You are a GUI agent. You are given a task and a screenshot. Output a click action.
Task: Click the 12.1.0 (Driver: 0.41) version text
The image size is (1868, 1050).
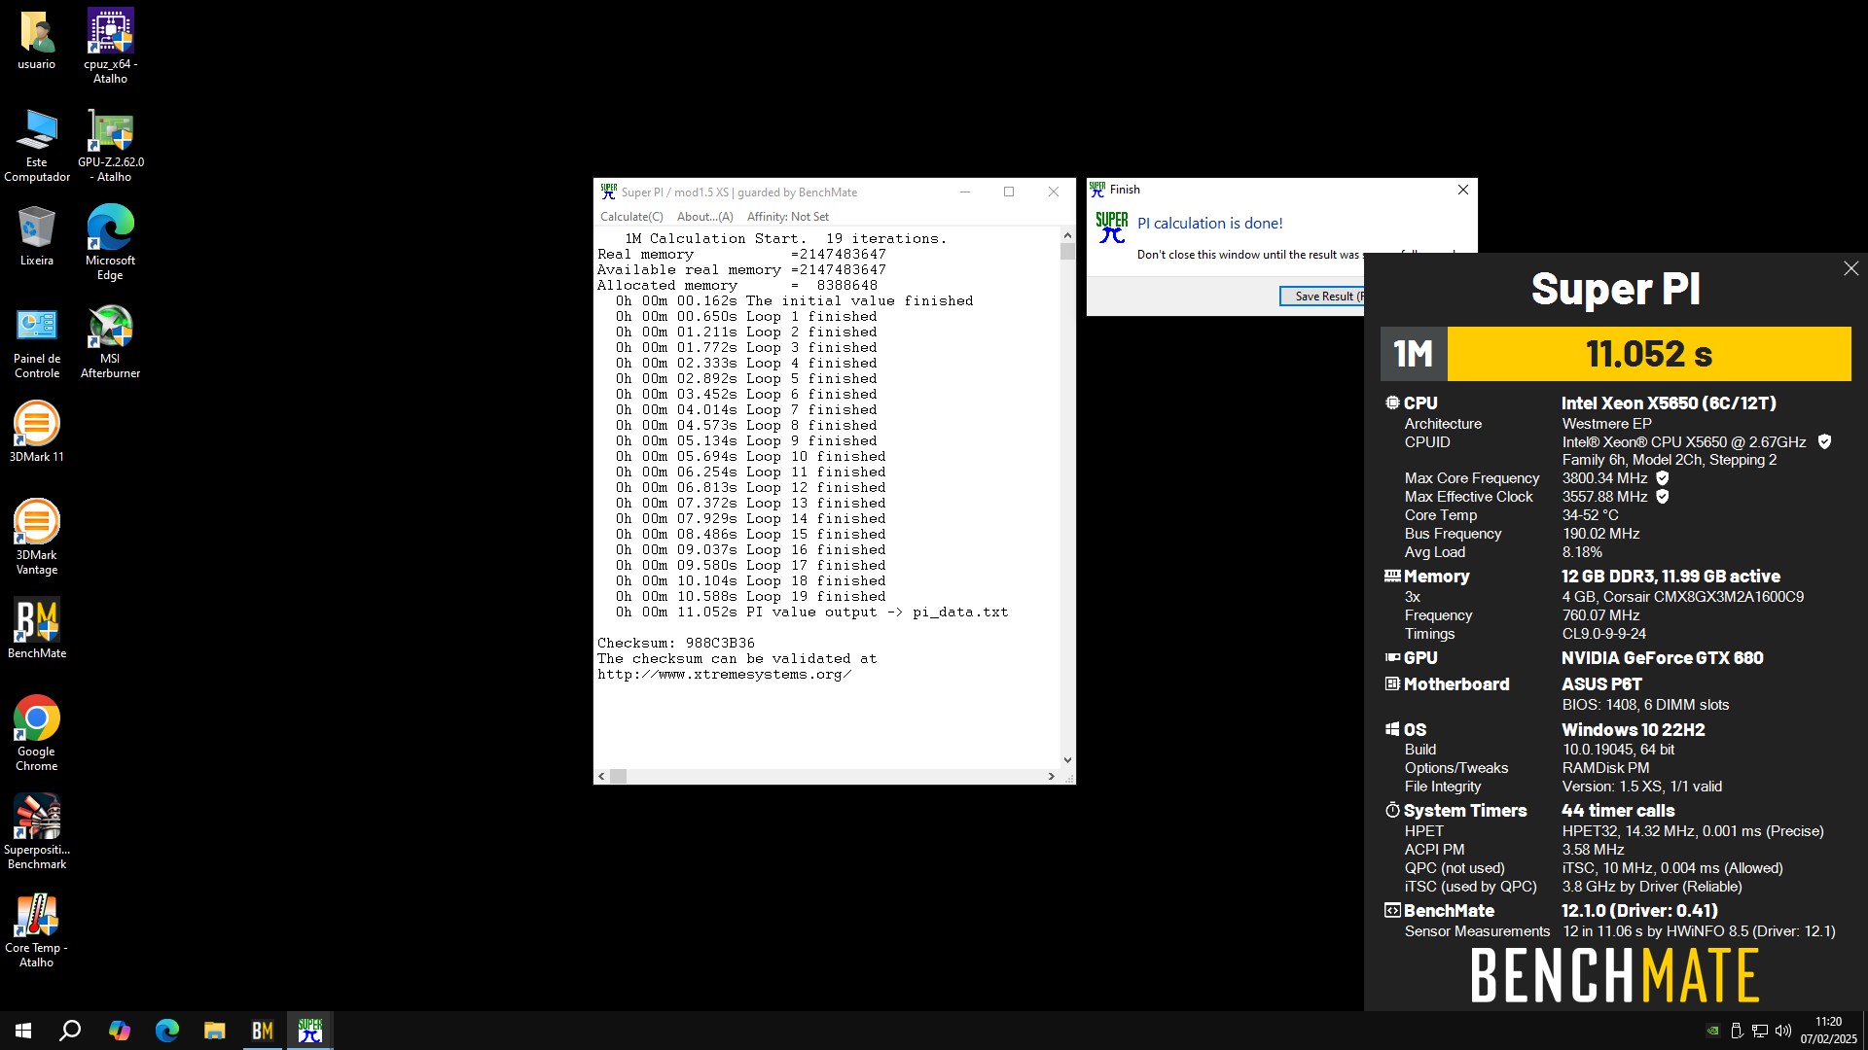tap(1639, 911)
